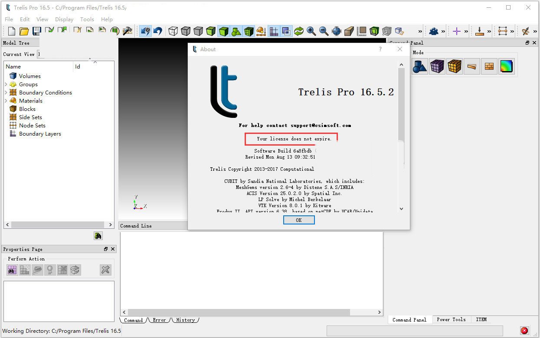Click the green refresh graphics icon
The width and height of the screenshot is (540, 338).
[299, 31]
